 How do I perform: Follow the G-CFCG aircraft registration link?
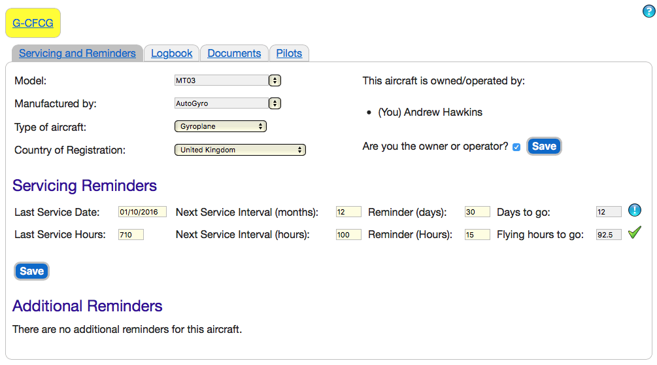click(x=33, y=23)
